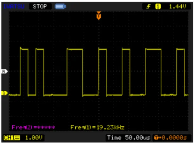Click the 1.00V vertical scale value
Screen dimensions: 194x143
34,138
